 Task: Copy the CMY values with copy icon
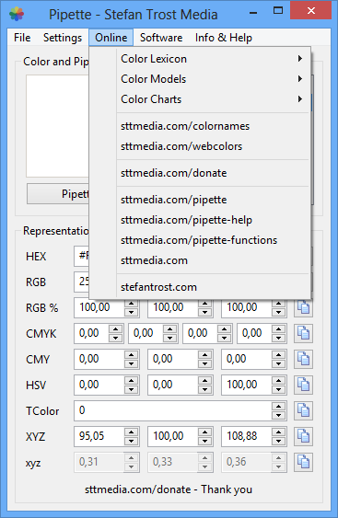point(303,359)
